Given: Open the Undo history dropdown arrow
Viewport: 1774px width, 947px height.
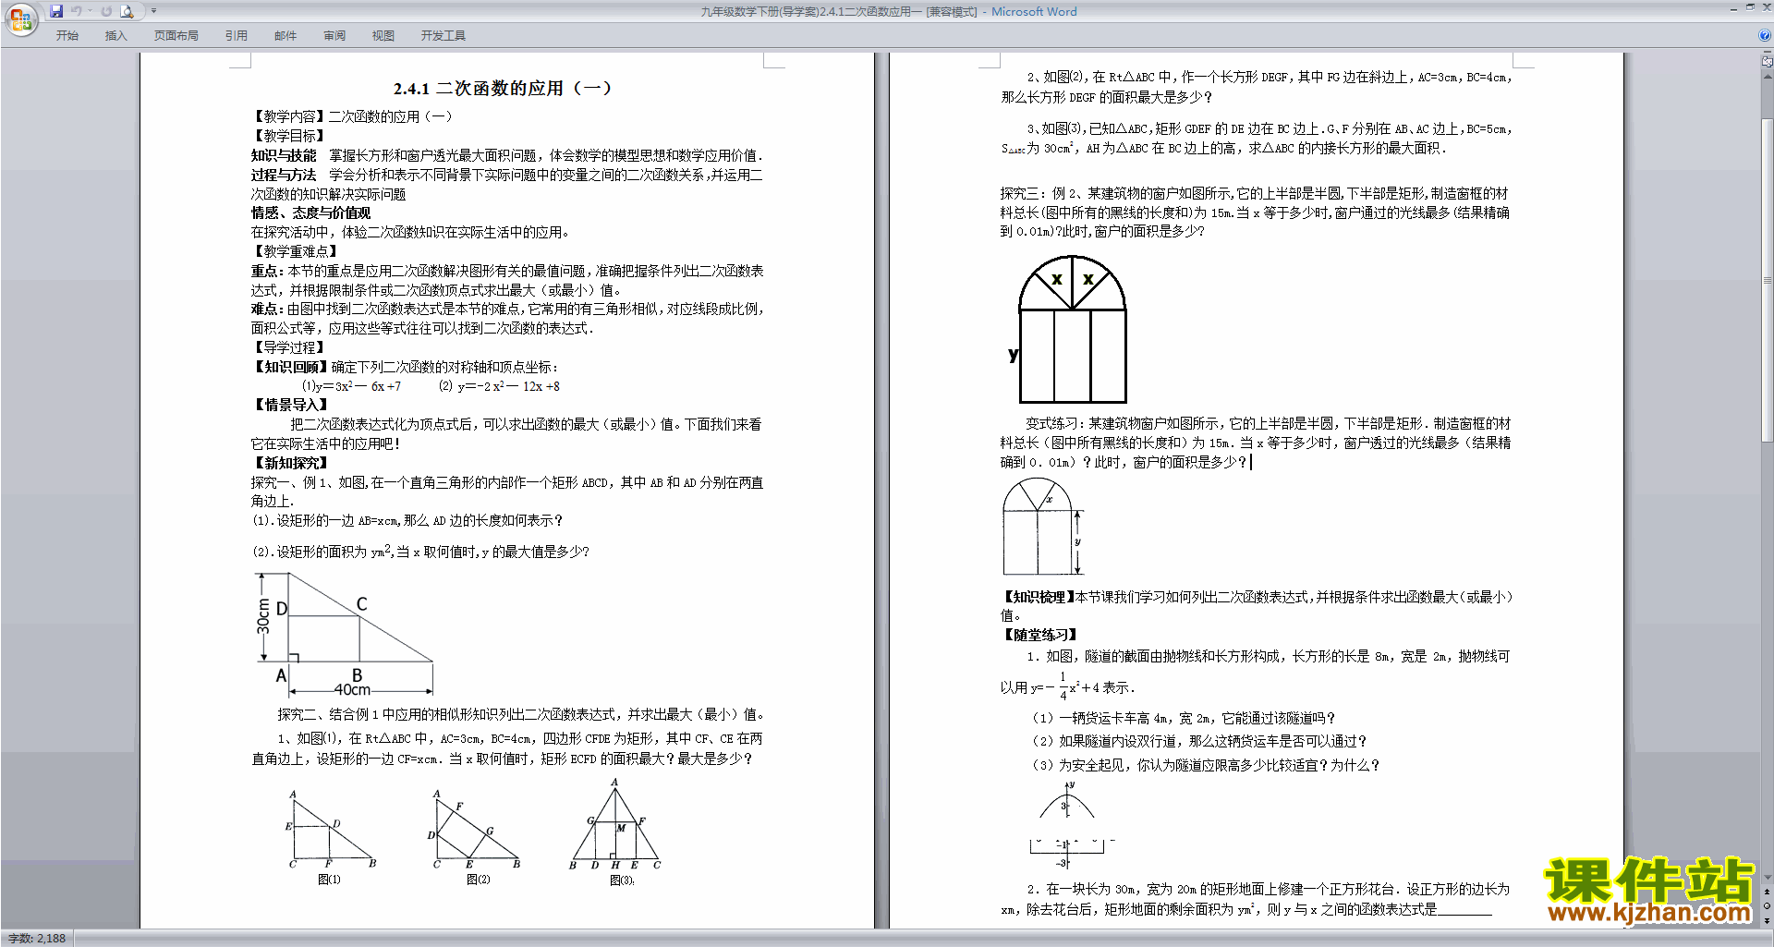Looking at the screenshot, I should (90, 11).
